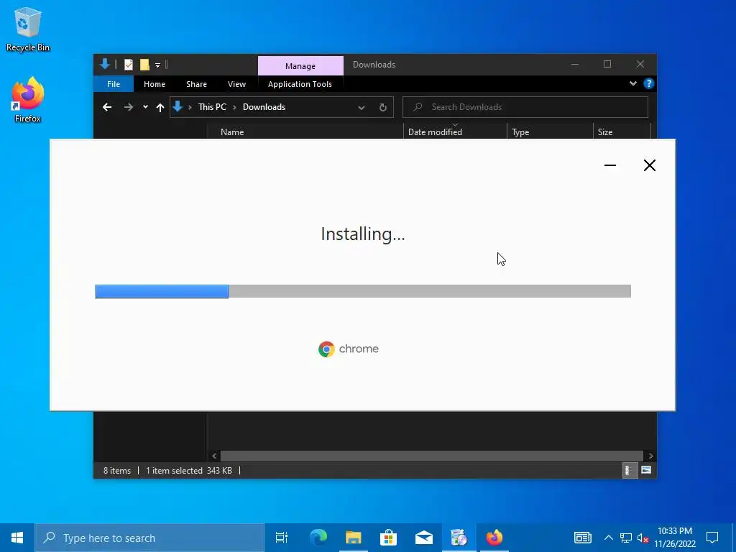Open News and interests on the taskbar
The width and height of the screenshot is (736, 552).
582,538
